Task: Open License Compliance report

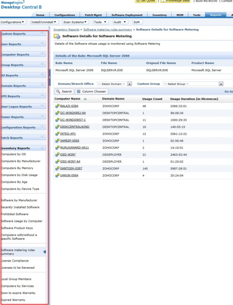Action: 15,261
